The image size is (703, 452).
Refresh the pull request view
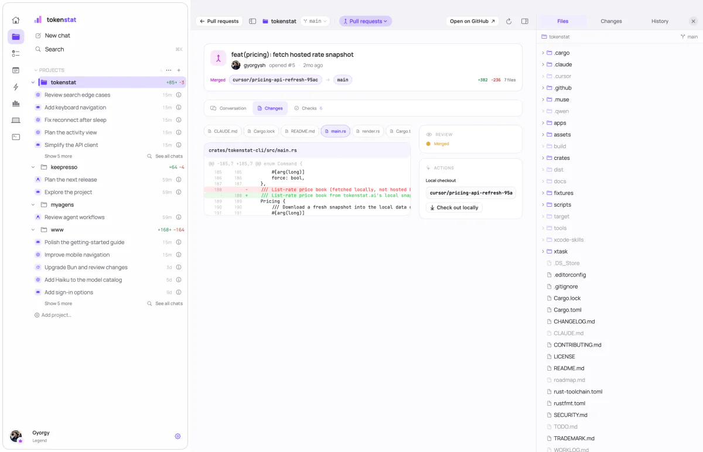(509, 21)
